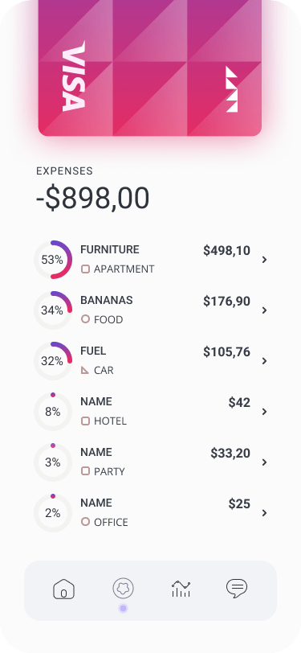Click the square Apartment category icon
Screen dimensions: 301x653
point(85,269)
